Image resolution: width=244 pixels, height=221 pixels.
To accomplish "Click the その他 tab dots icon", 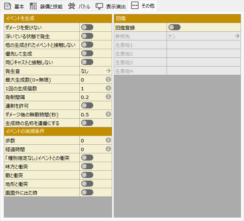I will pyautogui.click(x=135, y=6).
